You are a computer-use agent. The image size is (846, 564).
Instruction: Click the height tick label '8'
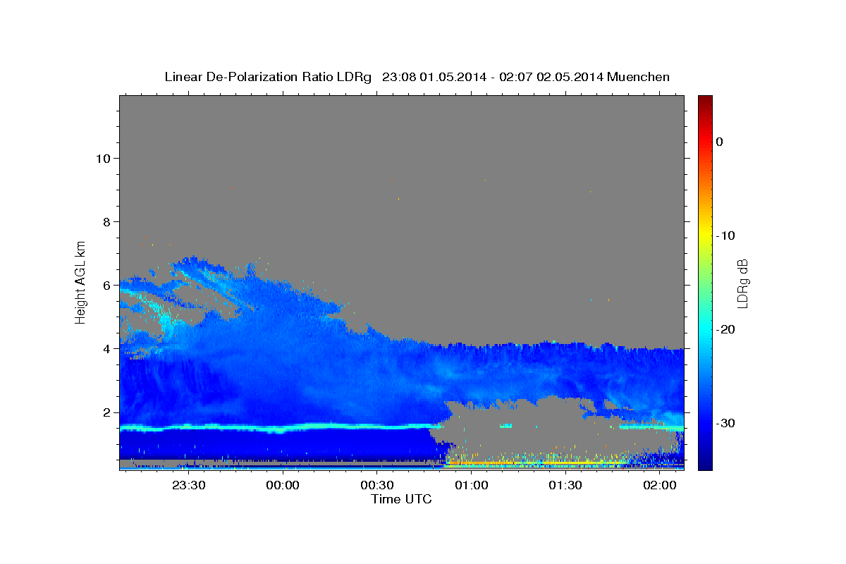(106, 221)
